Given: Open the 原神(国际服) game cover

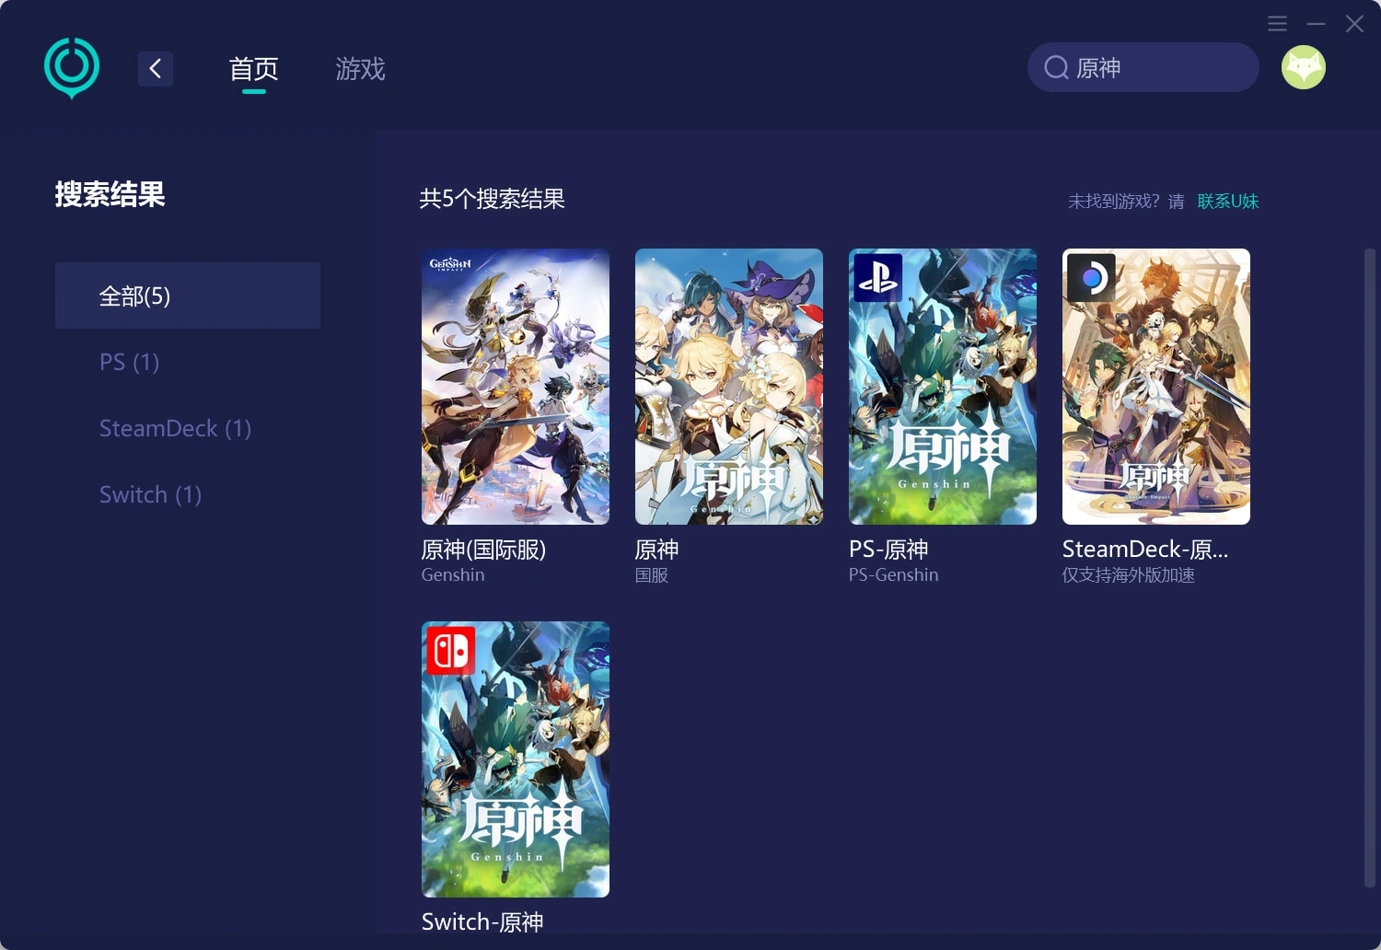Looking at the screenshot, I should [x=516, y=387].
